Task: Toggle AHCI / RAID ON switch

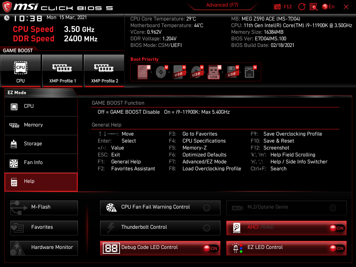Action: [x=337, y=228]
